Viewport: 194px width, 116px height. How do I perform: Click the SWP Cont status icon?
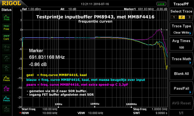click(6, 38)
